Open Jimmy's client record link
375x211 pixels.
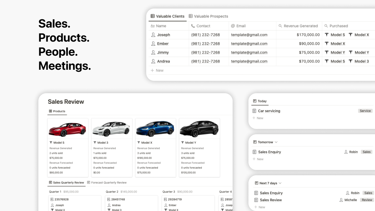(163, 52)
